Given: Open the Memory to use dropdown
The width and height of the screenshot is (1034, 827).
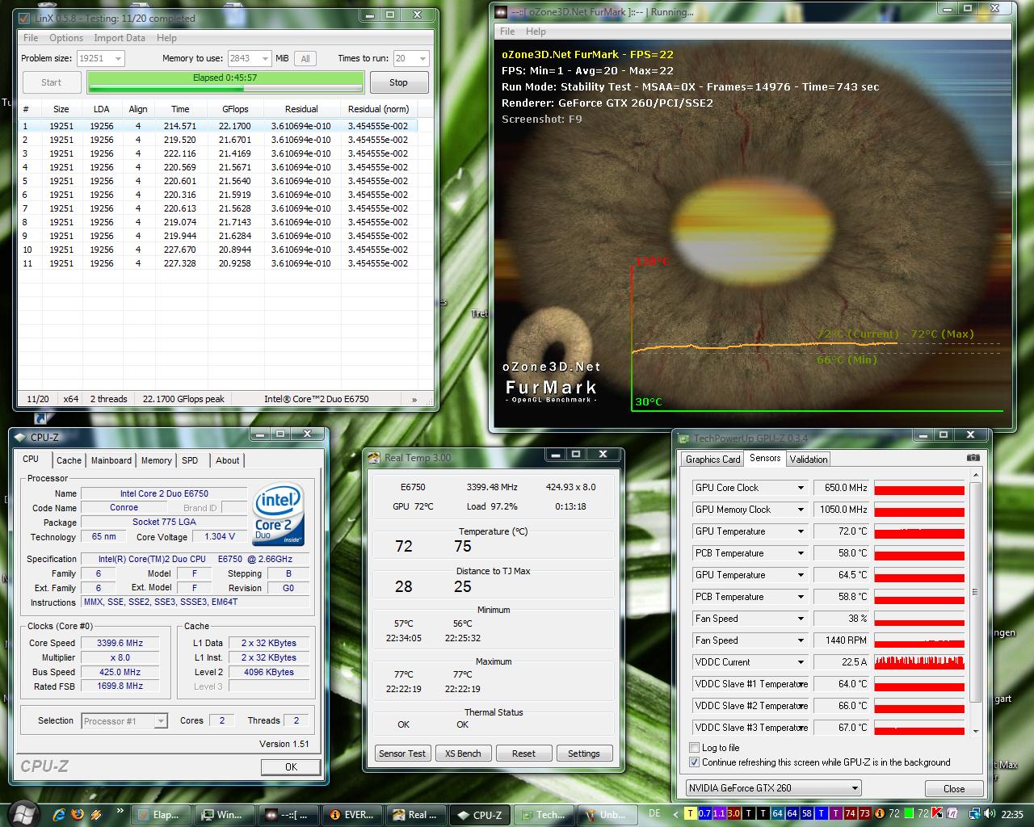Looking at the screenshot, I should click(x=249, y=58).
